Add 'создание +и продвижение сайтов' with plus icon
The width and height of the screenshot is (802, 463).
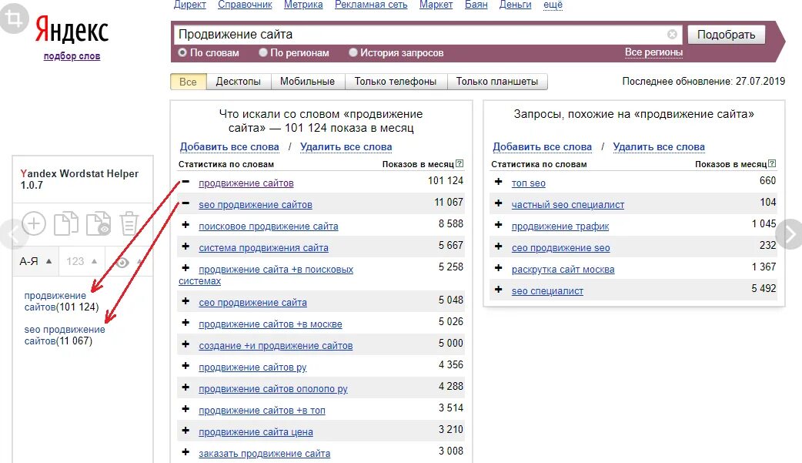coord(185,344)
